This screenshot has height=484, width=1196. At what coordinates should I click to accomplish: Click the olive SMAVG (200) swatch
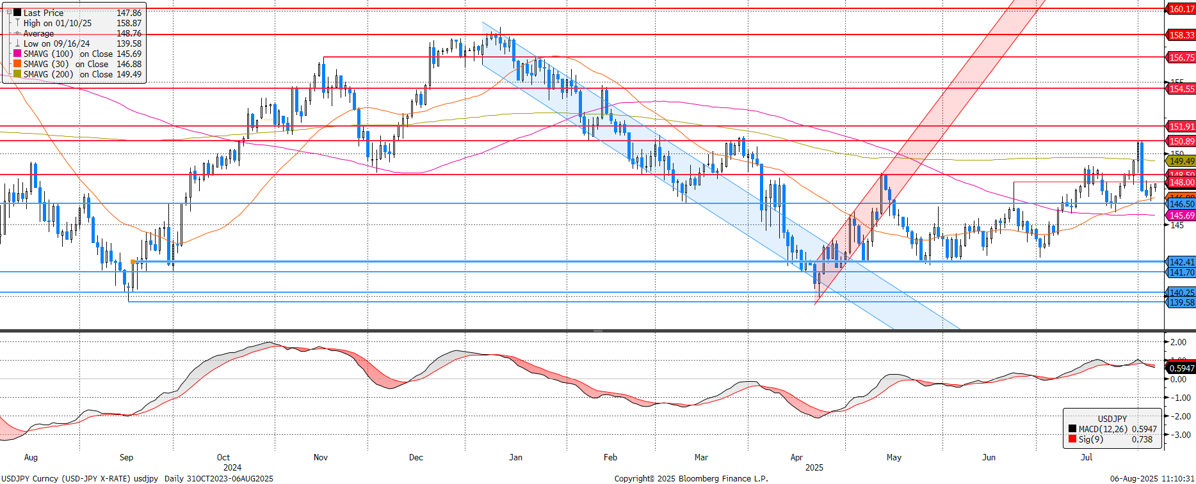(x=17, y=74)
